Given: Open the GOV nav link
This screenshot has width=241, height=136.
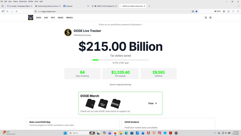Looking at the screenshot, I should point(46,18).
